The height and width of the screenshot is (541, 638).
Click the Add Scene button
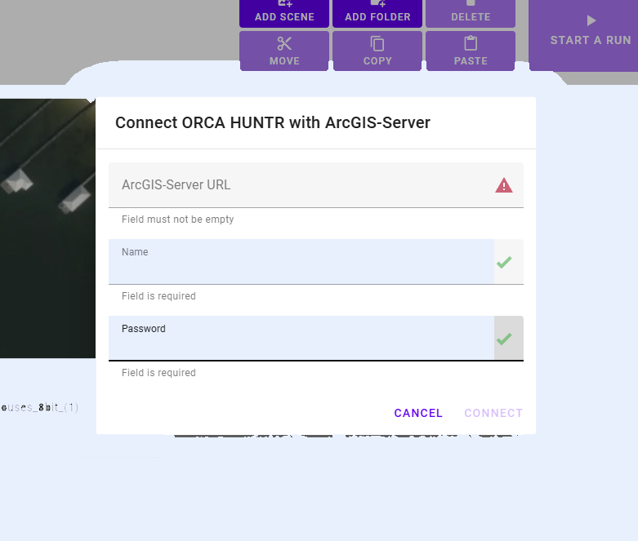(x=284, y=13)
